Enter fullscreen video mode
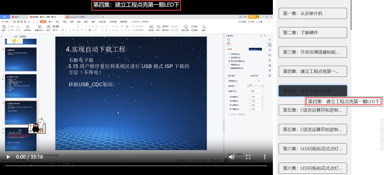The image size is (384, 175). 248,157
